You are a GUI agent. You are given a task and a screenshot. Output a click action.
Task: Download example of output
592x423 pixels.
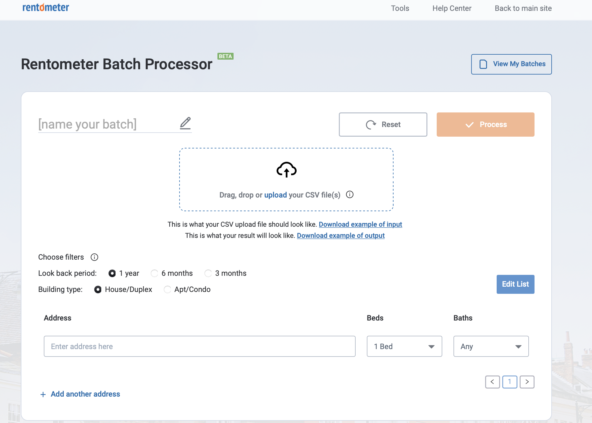coord(341,235)
